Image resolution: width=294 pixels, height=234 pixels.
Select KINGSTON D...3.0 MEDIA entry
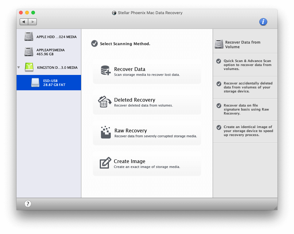click(x=49, y=67)
